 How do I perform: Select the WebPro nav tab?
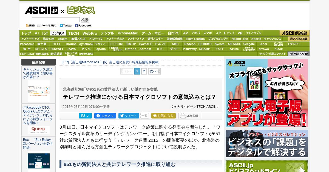click(x=90, y=33)
